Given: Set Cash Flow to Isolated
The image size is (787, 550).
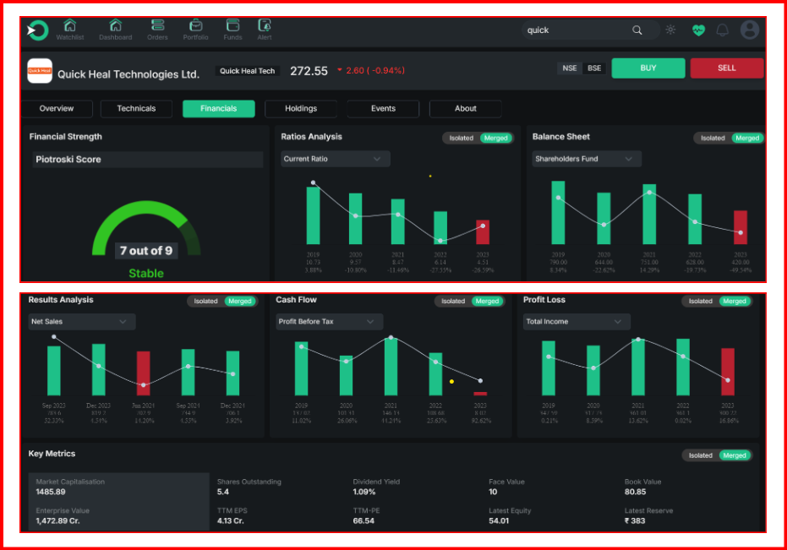Looking at the screenshot, I should (453, 301).
